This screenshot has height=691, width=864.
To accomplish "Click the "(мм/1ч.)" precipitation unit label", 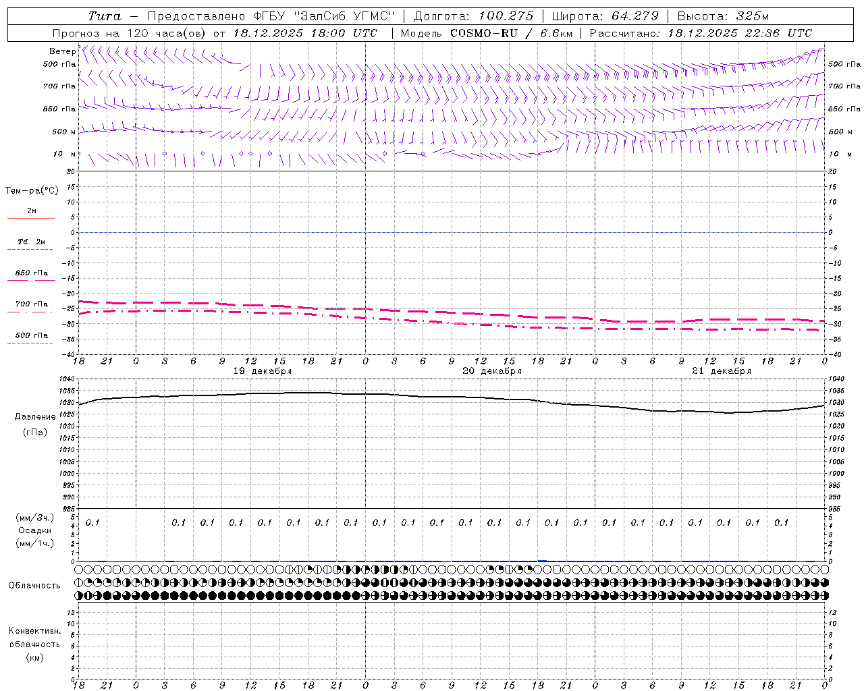I will coord(35,543).
